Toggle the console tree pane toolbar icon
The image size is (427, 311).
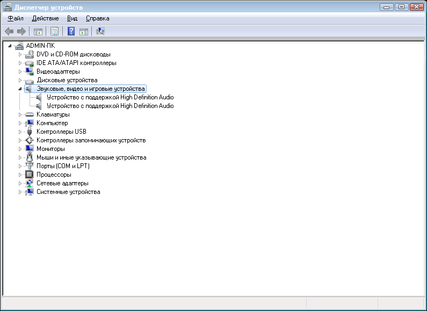click(x=38, y=32)
